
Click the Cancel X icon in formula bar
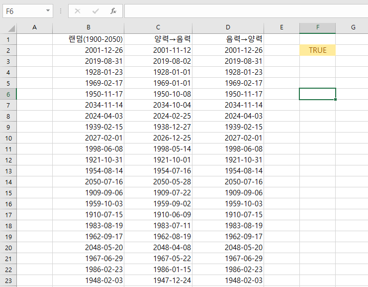(x=78, y=10)
